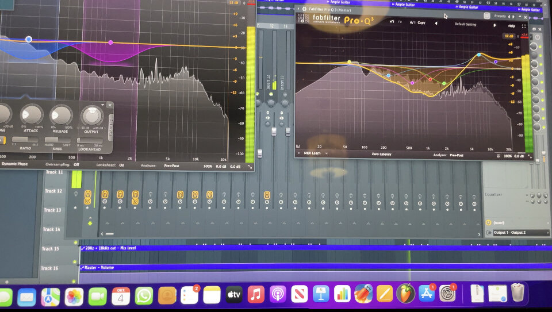Adjust the RELEASE knob in dynamics panel
Image resolution: width=552 pixels, height=312 pixels.
(x=61, y=115)
